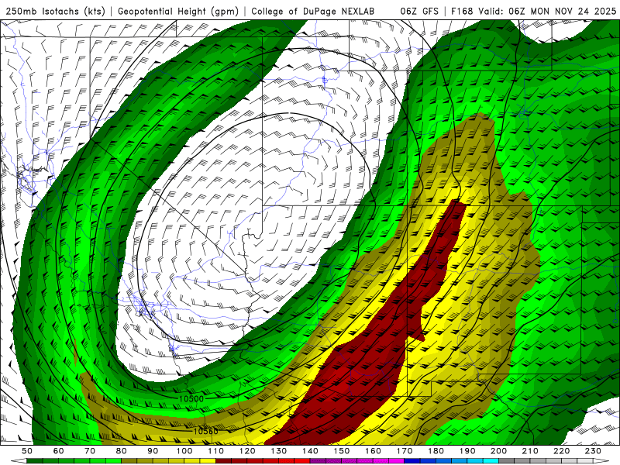Viewport: 620px width, 465px height.
Task: Click the 80 knot legend label
Action: [122, 451]
